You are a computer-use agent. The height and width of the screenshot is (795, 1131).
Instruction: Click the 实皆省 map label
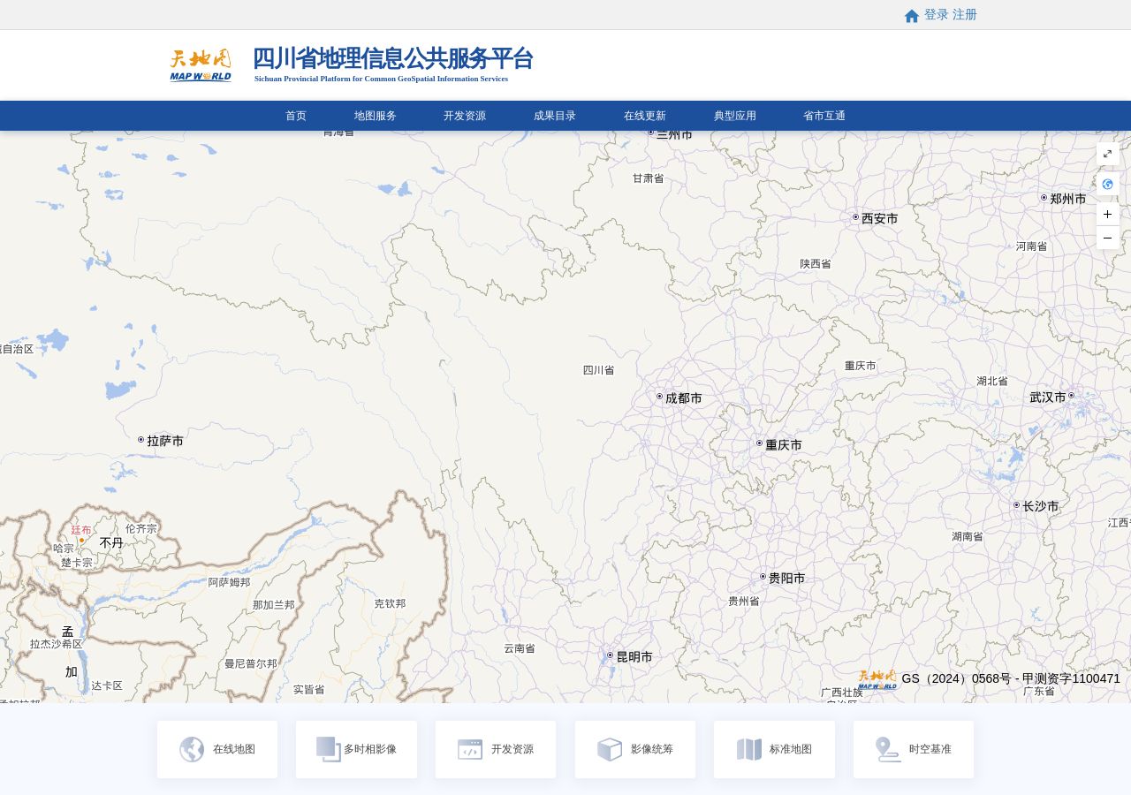(x=309, y=690)
